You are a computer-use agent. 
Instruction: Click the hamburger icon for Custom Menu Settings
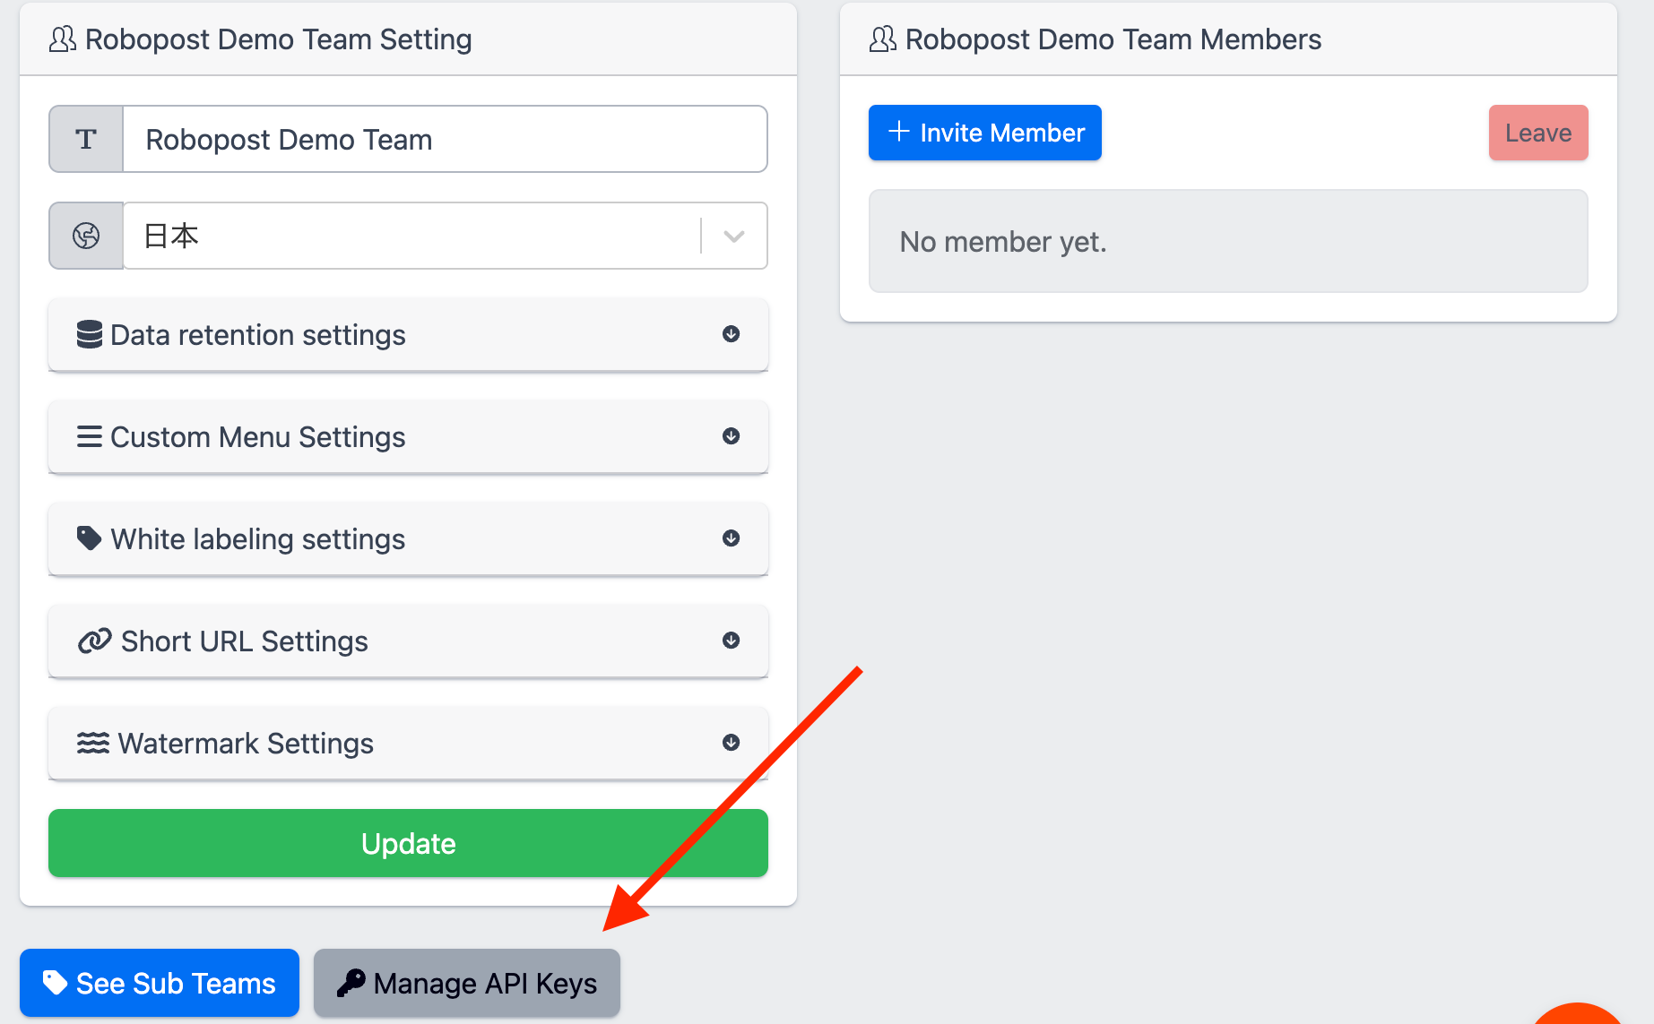click(89, 436)
